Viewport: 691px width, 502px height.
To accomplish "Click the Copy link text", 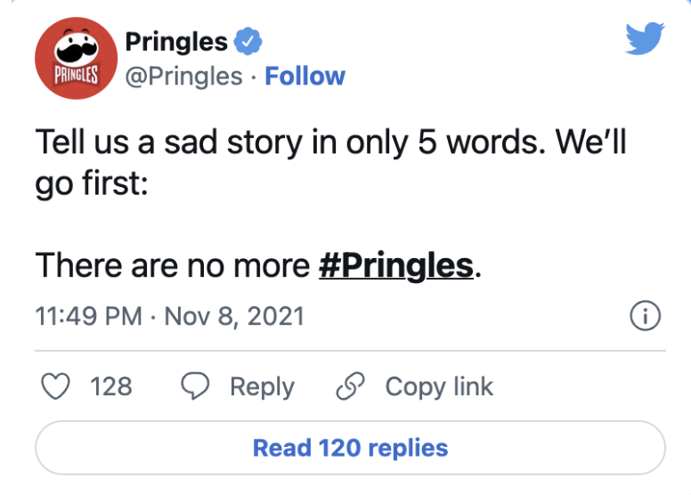I will pyautogui.click(x=439, y=387).
